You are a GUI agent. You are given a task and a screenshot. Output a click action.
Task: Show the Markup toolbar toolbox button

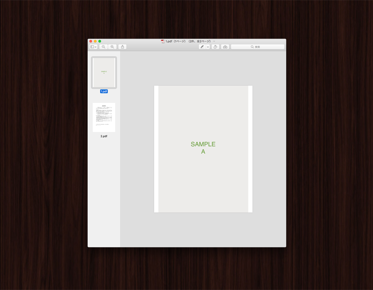[225, 47]
